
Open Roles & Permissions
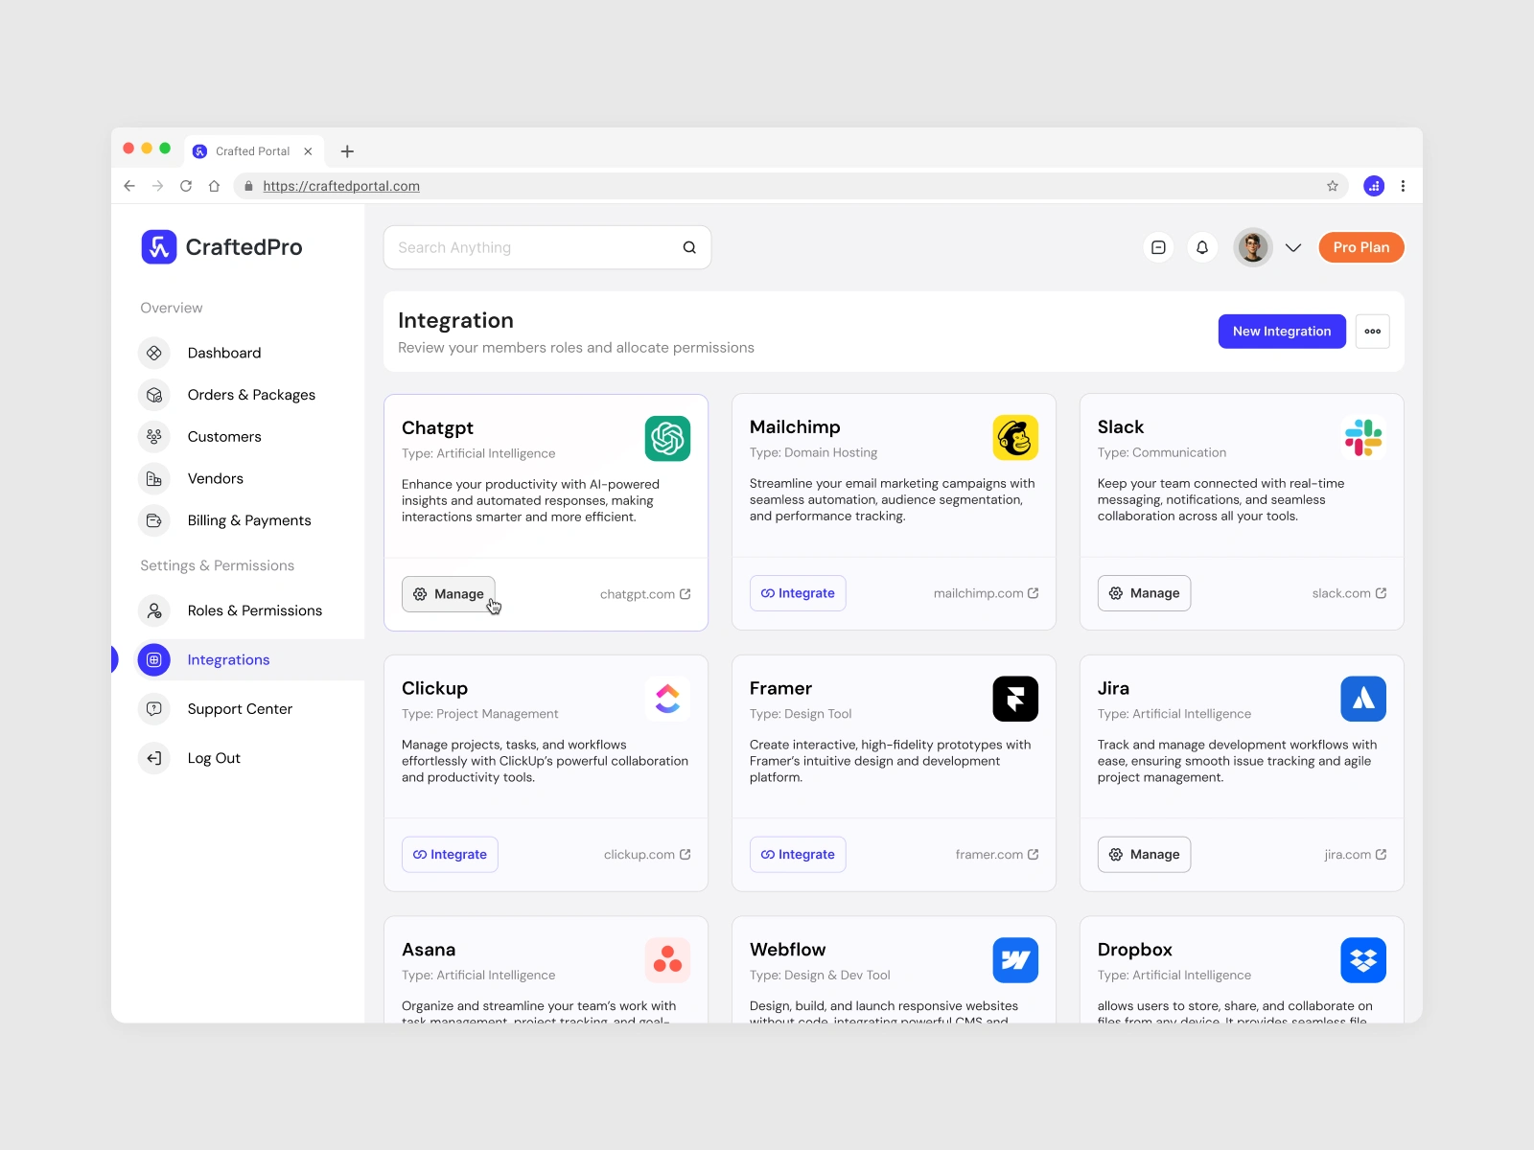click(255, 610)
